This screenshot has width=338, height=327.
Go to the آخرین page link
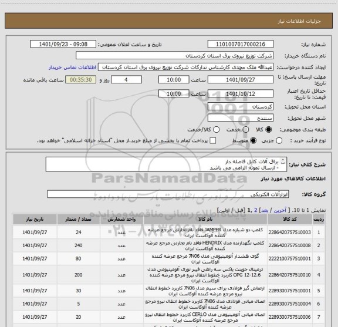click(x=280, y=210)
